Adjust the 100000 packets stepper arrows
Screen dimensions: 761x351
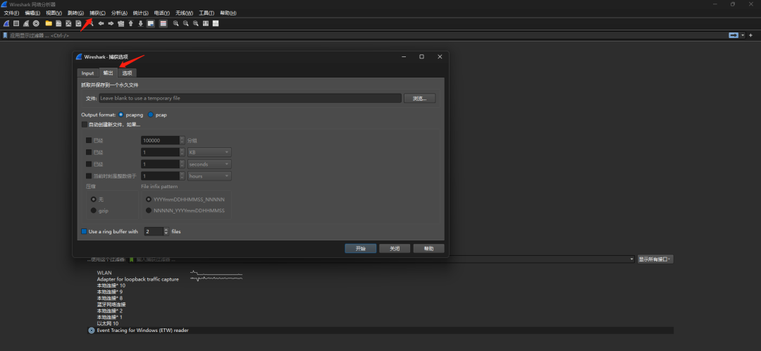pos(182,140)
